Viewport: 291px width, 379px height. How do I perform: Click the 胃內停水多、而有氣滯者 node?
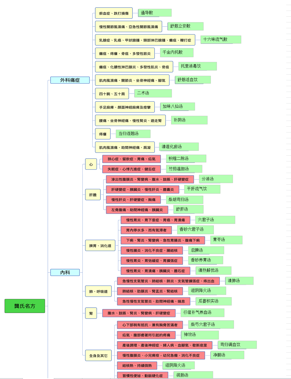coord(146,230)
